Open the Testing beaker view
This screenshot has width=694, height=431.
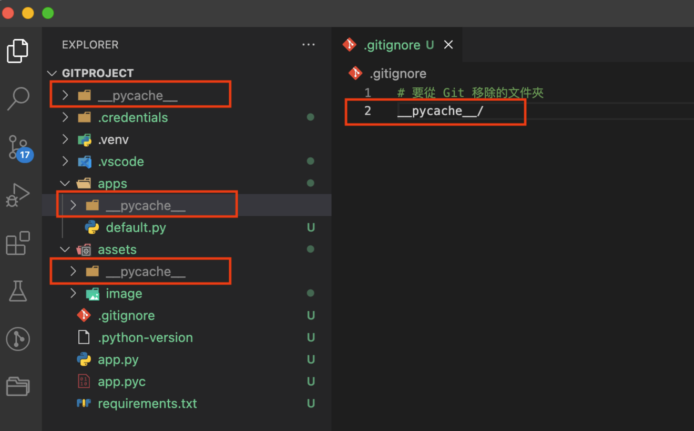click(17, 291)
